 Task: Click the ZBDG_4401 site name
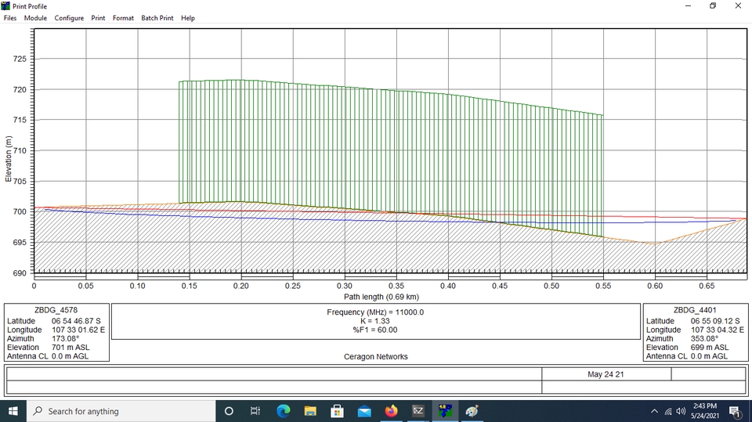tap(695, 310)
